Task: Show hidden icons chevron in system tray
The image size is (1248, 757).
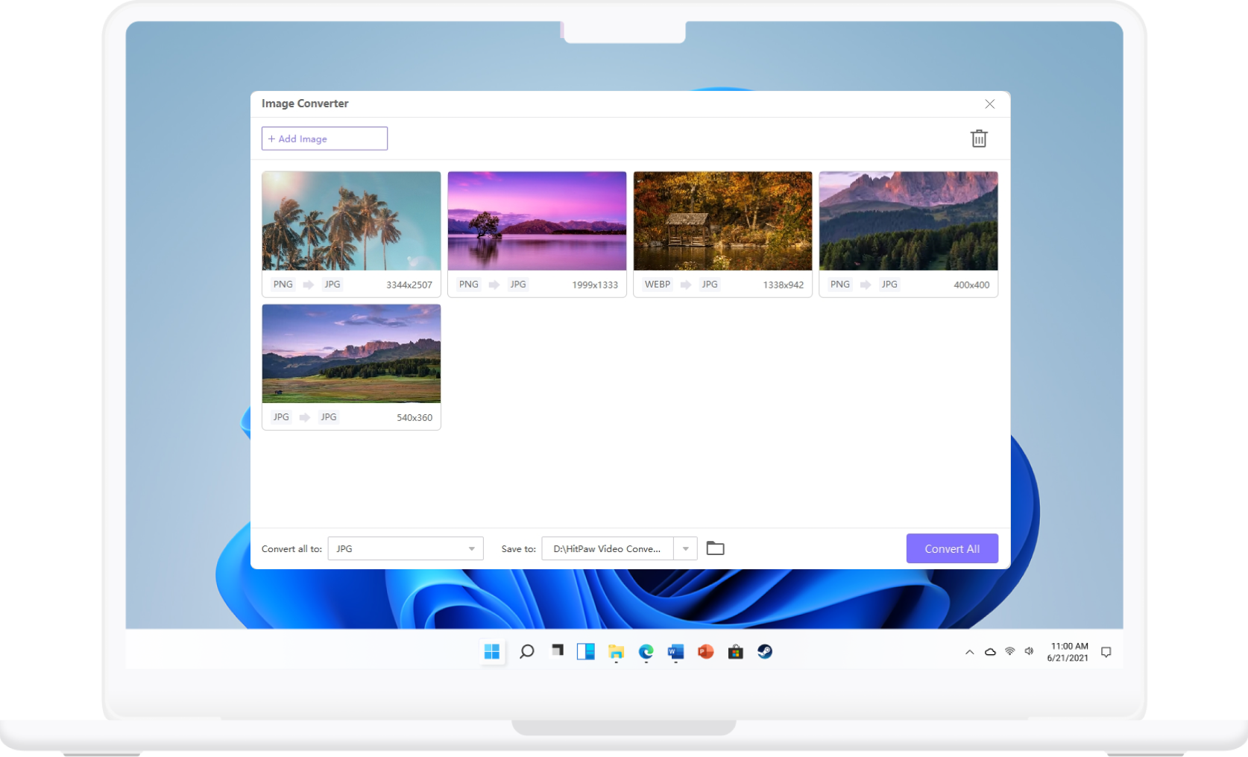Action: pyautogui.click(x=969, y=652)
